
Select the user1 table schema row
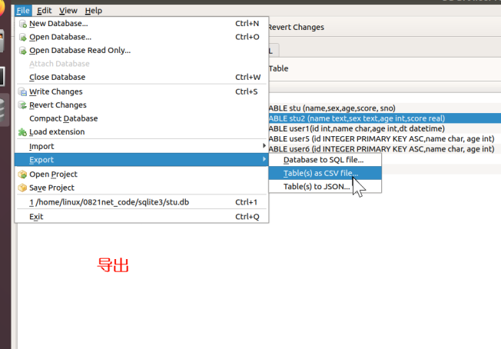tap(385, 128)
